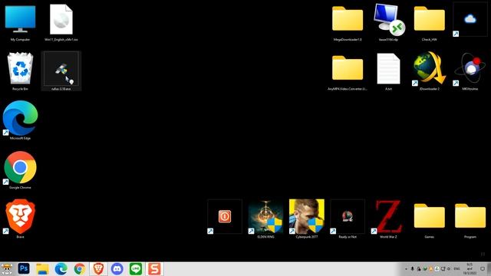Select the Cyberpunk 2077 game shortcut

point(307,216)
